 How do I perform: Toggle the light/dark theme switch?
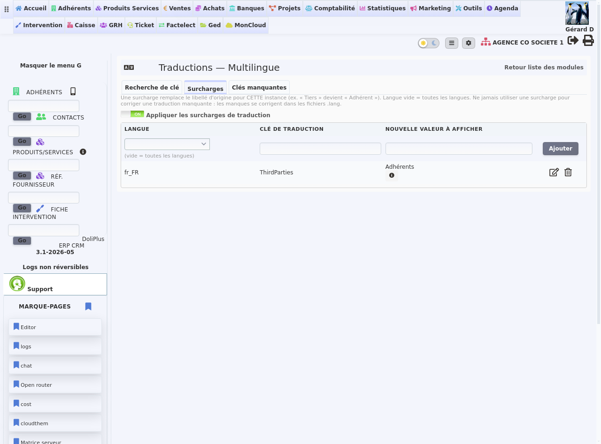[x=429, y=43]
